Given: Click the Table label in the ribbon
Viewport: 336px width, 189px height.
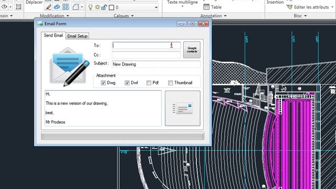Looking at the screenshot, I should [216, 7].
